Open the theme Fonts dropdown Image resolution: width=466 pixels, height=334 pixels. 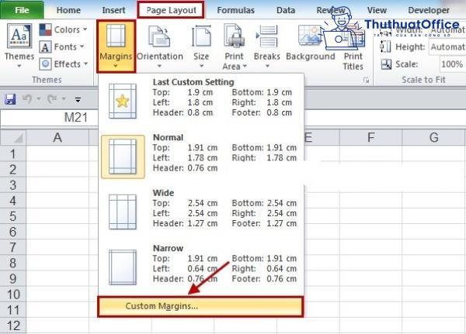61,46
